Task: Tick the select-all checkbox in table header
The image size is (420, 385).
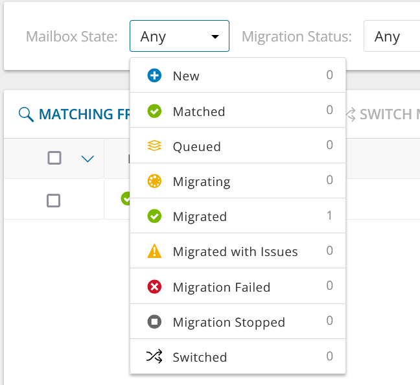Action: [54, 158]
